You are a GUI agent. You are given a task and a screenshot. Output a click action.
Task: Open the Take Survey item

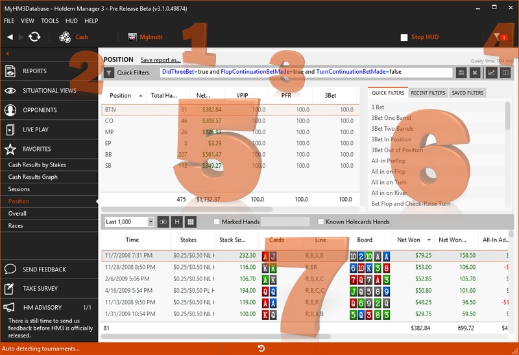point(49,288)
